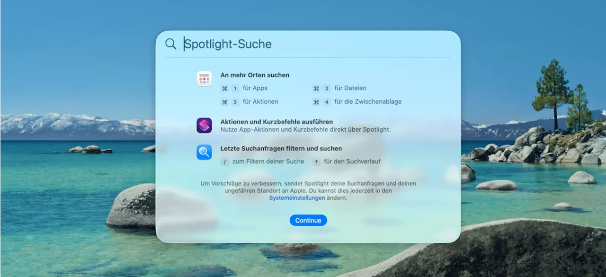
Task: Click the command key icon before 1
Action: (x=225, y=88)
